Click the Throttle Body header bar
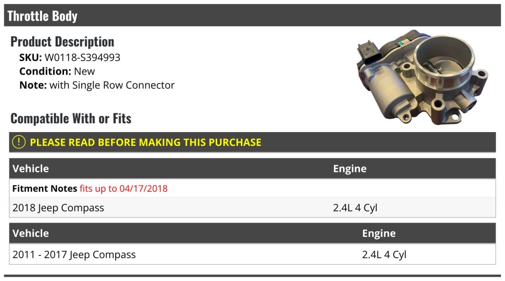505x281 pixels. (252, 16)
